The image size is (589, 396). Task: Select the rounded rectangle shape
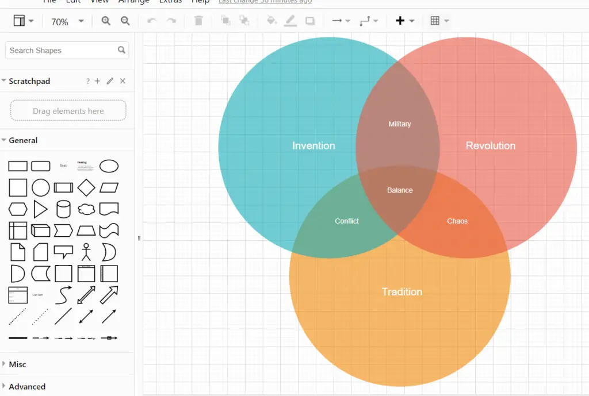pyautogui.click(x=41, y=166)
